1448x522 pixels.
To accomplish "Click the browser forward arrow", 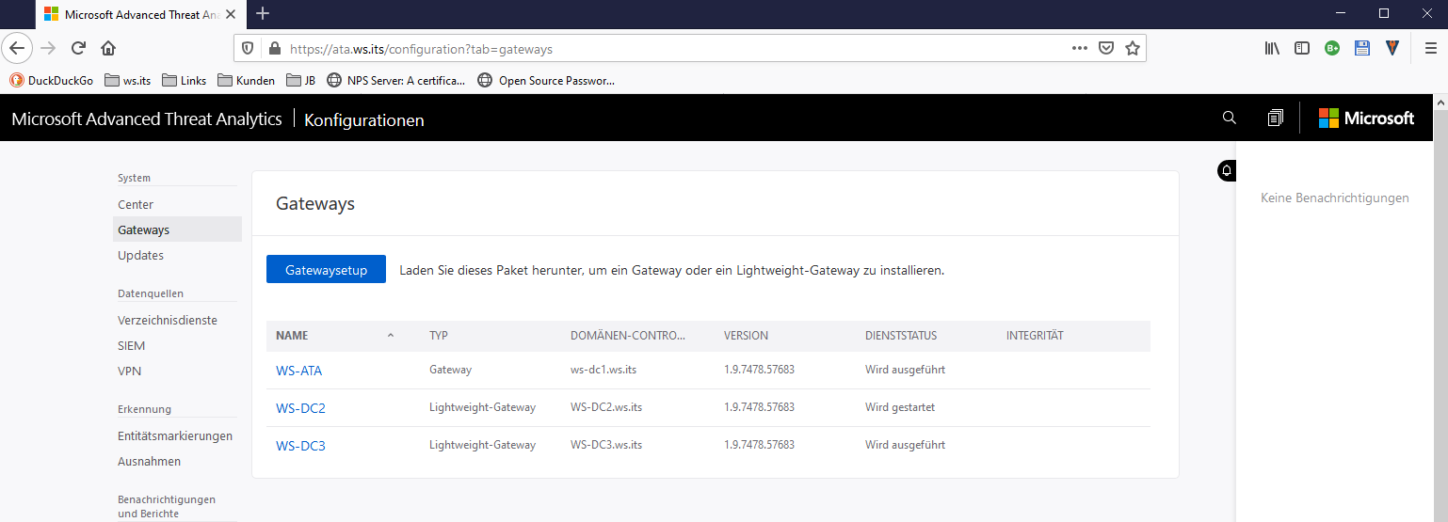I will coord(49,48).
